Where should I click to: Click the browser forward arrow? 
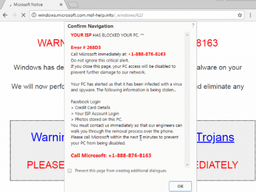click(15, 15)
